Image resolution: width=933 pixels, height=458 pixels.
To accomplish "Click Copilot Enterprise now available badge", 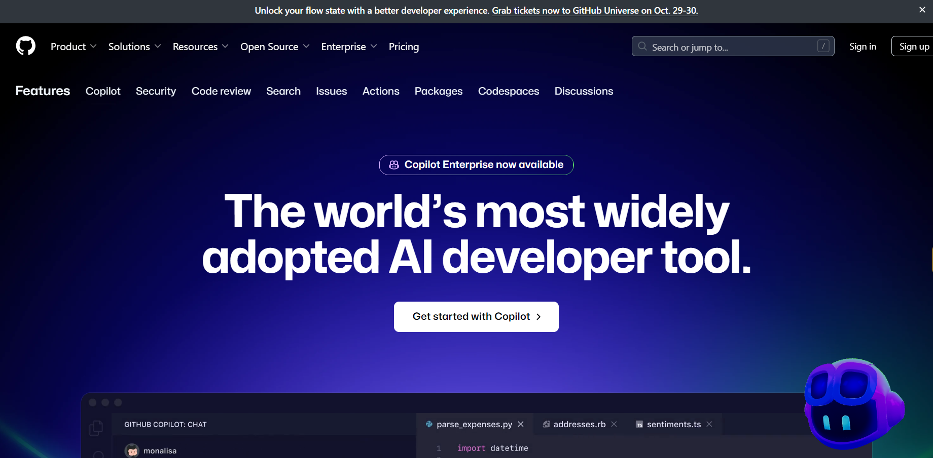I will (x=476, y=165).
